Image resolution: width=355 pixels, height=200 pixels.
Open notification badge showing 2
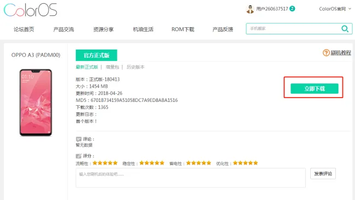292,9
